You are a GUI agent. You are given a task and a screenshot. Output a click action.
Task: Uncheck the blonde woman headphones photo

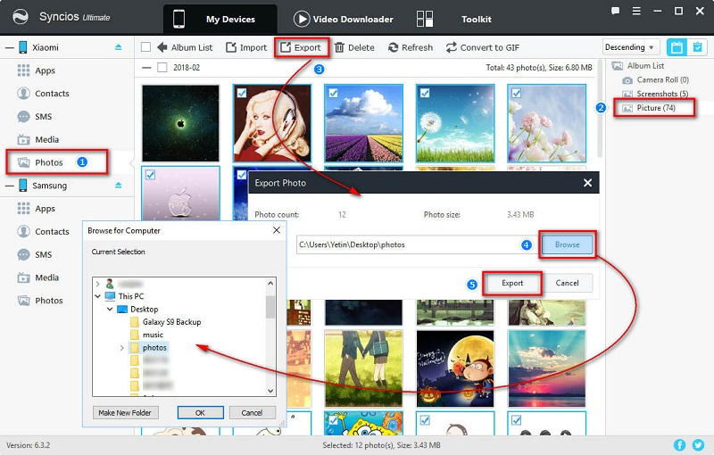[242, 93]
